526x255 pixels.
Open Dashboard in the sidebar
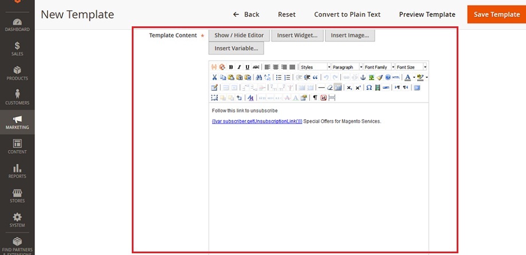pos(17,25)
